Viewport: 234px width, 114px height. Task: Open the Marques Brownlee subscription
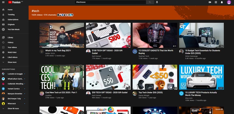click(14, 94)
